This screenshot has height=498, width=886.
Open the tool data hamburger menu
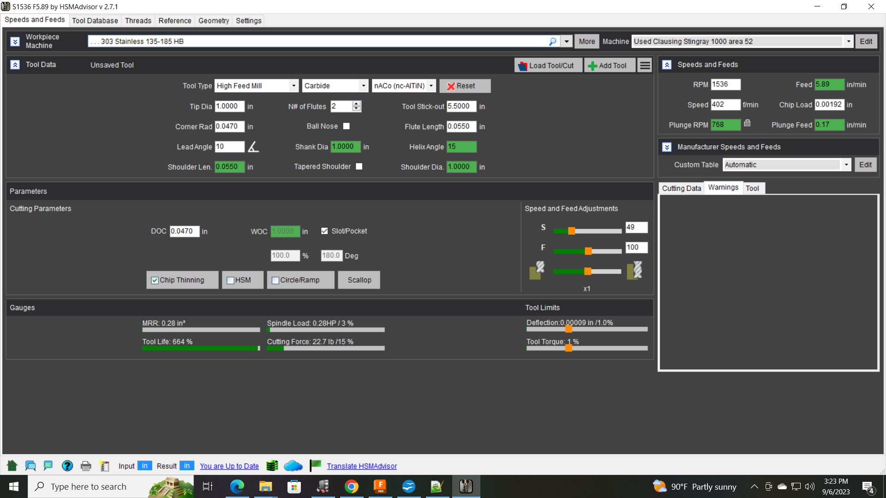pos(645,65)
